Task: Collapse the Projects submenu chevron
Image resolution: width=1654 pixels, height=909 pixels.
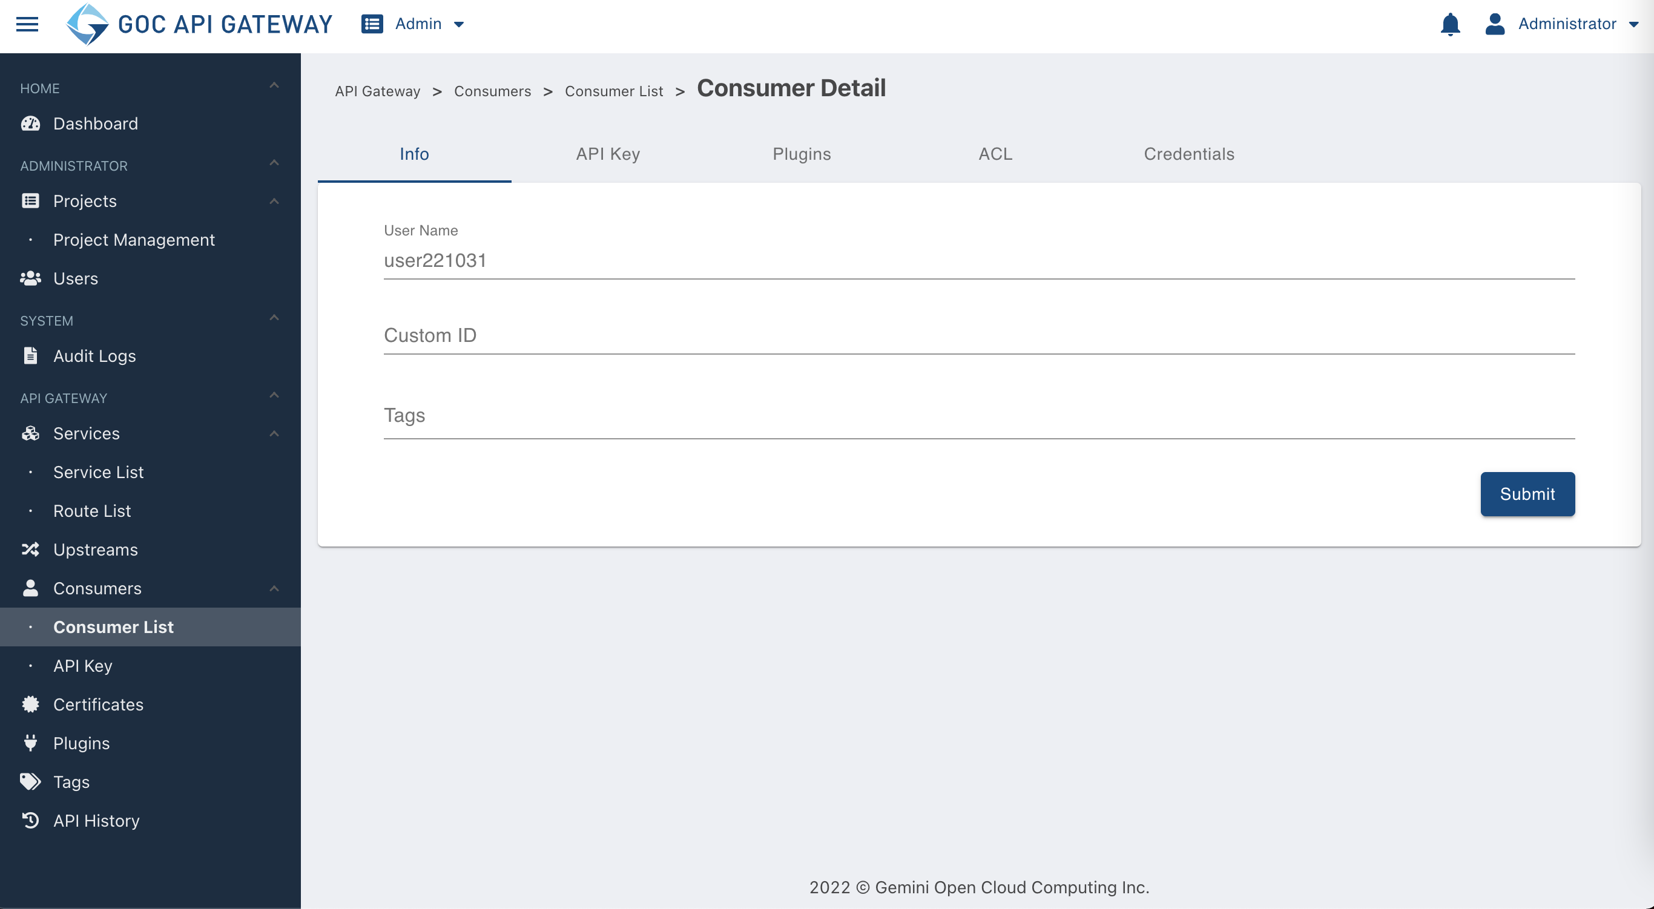Action: (x=274, y=202)
